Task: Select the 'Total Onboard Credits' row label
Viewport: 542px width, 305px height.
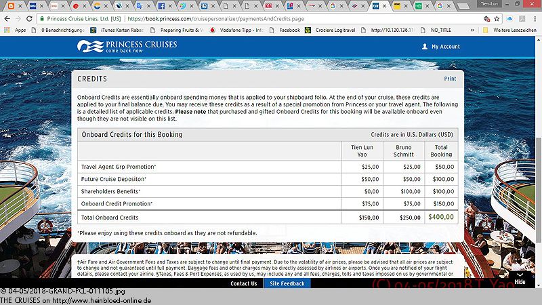Action: [x=110, y=218]
